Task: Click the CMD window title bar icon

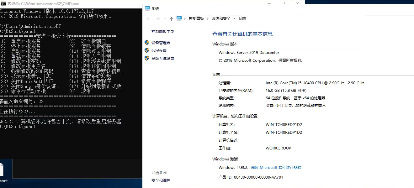Action: pyautogui.click(x=3, y=3)
